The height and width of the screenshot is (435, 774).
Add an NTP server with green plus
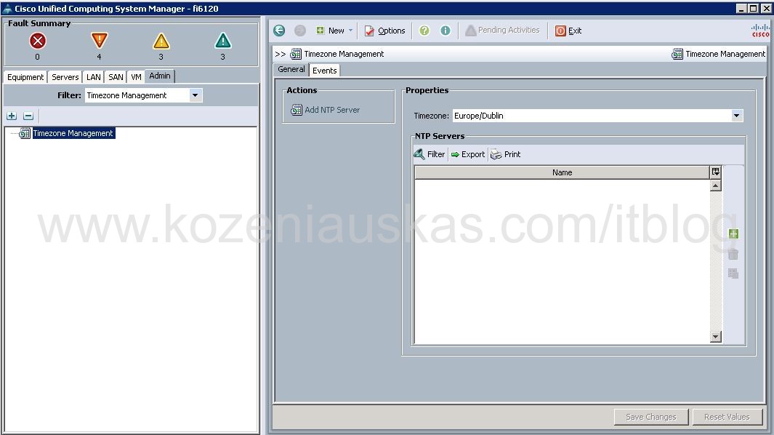click(x=733, y=234)
